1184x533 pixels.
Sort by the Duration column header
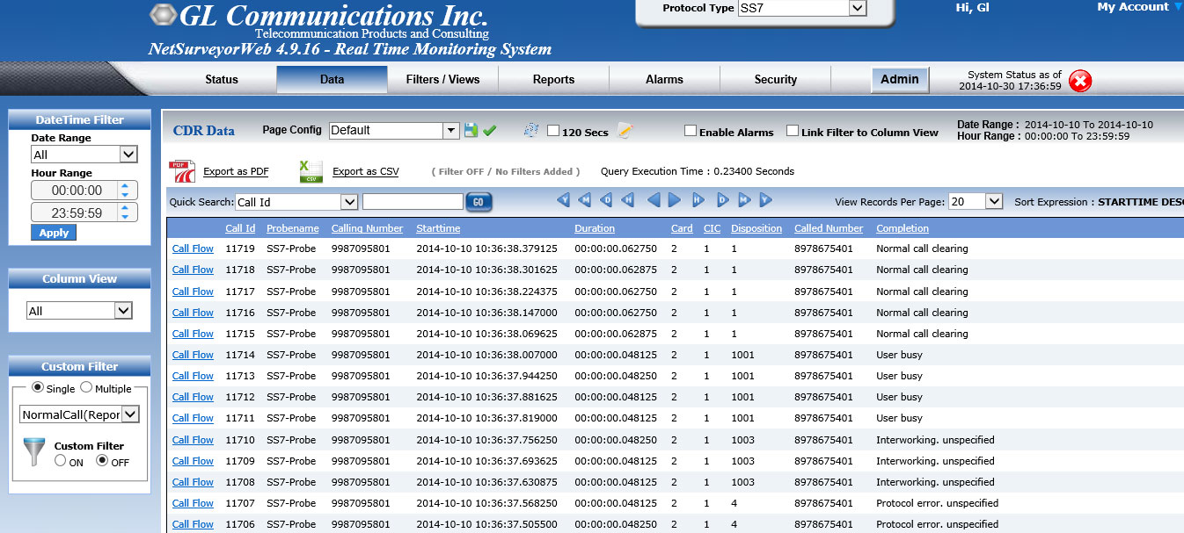pos(595,228)
